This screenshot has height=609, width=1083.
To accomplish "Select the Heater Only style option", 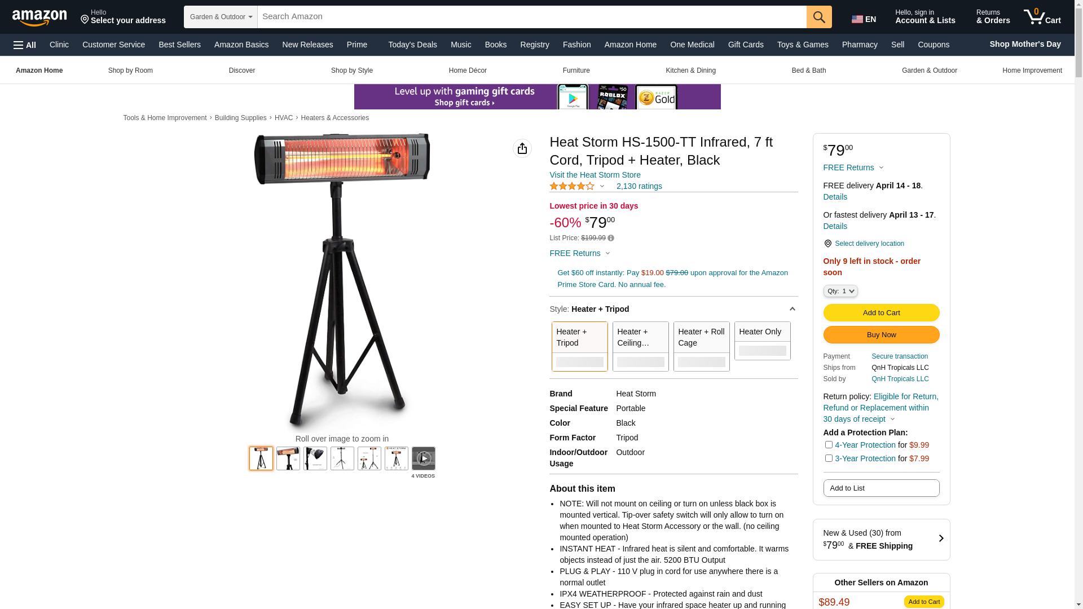I will coord(763,341).
